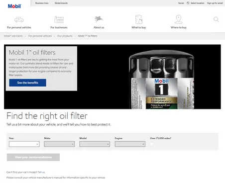The image size is (225, 188).
Task: Check the Over 75,000 miles checkbox
Action: point(152,144)
